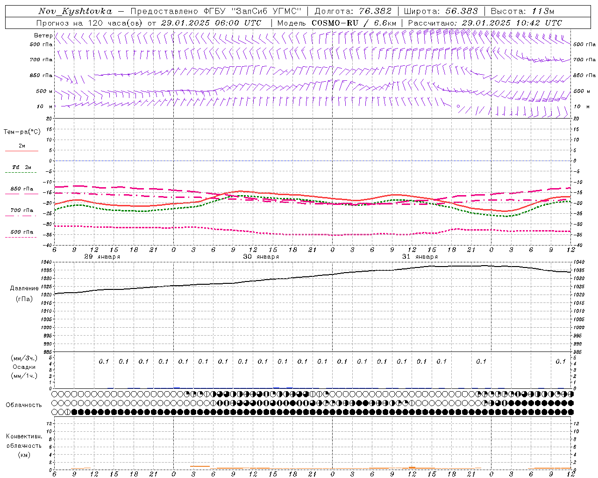The height and width of the screenshot is (478, 598).
Task: Click the "Высота: 113м" header value
Action: (x=522, y=11)
